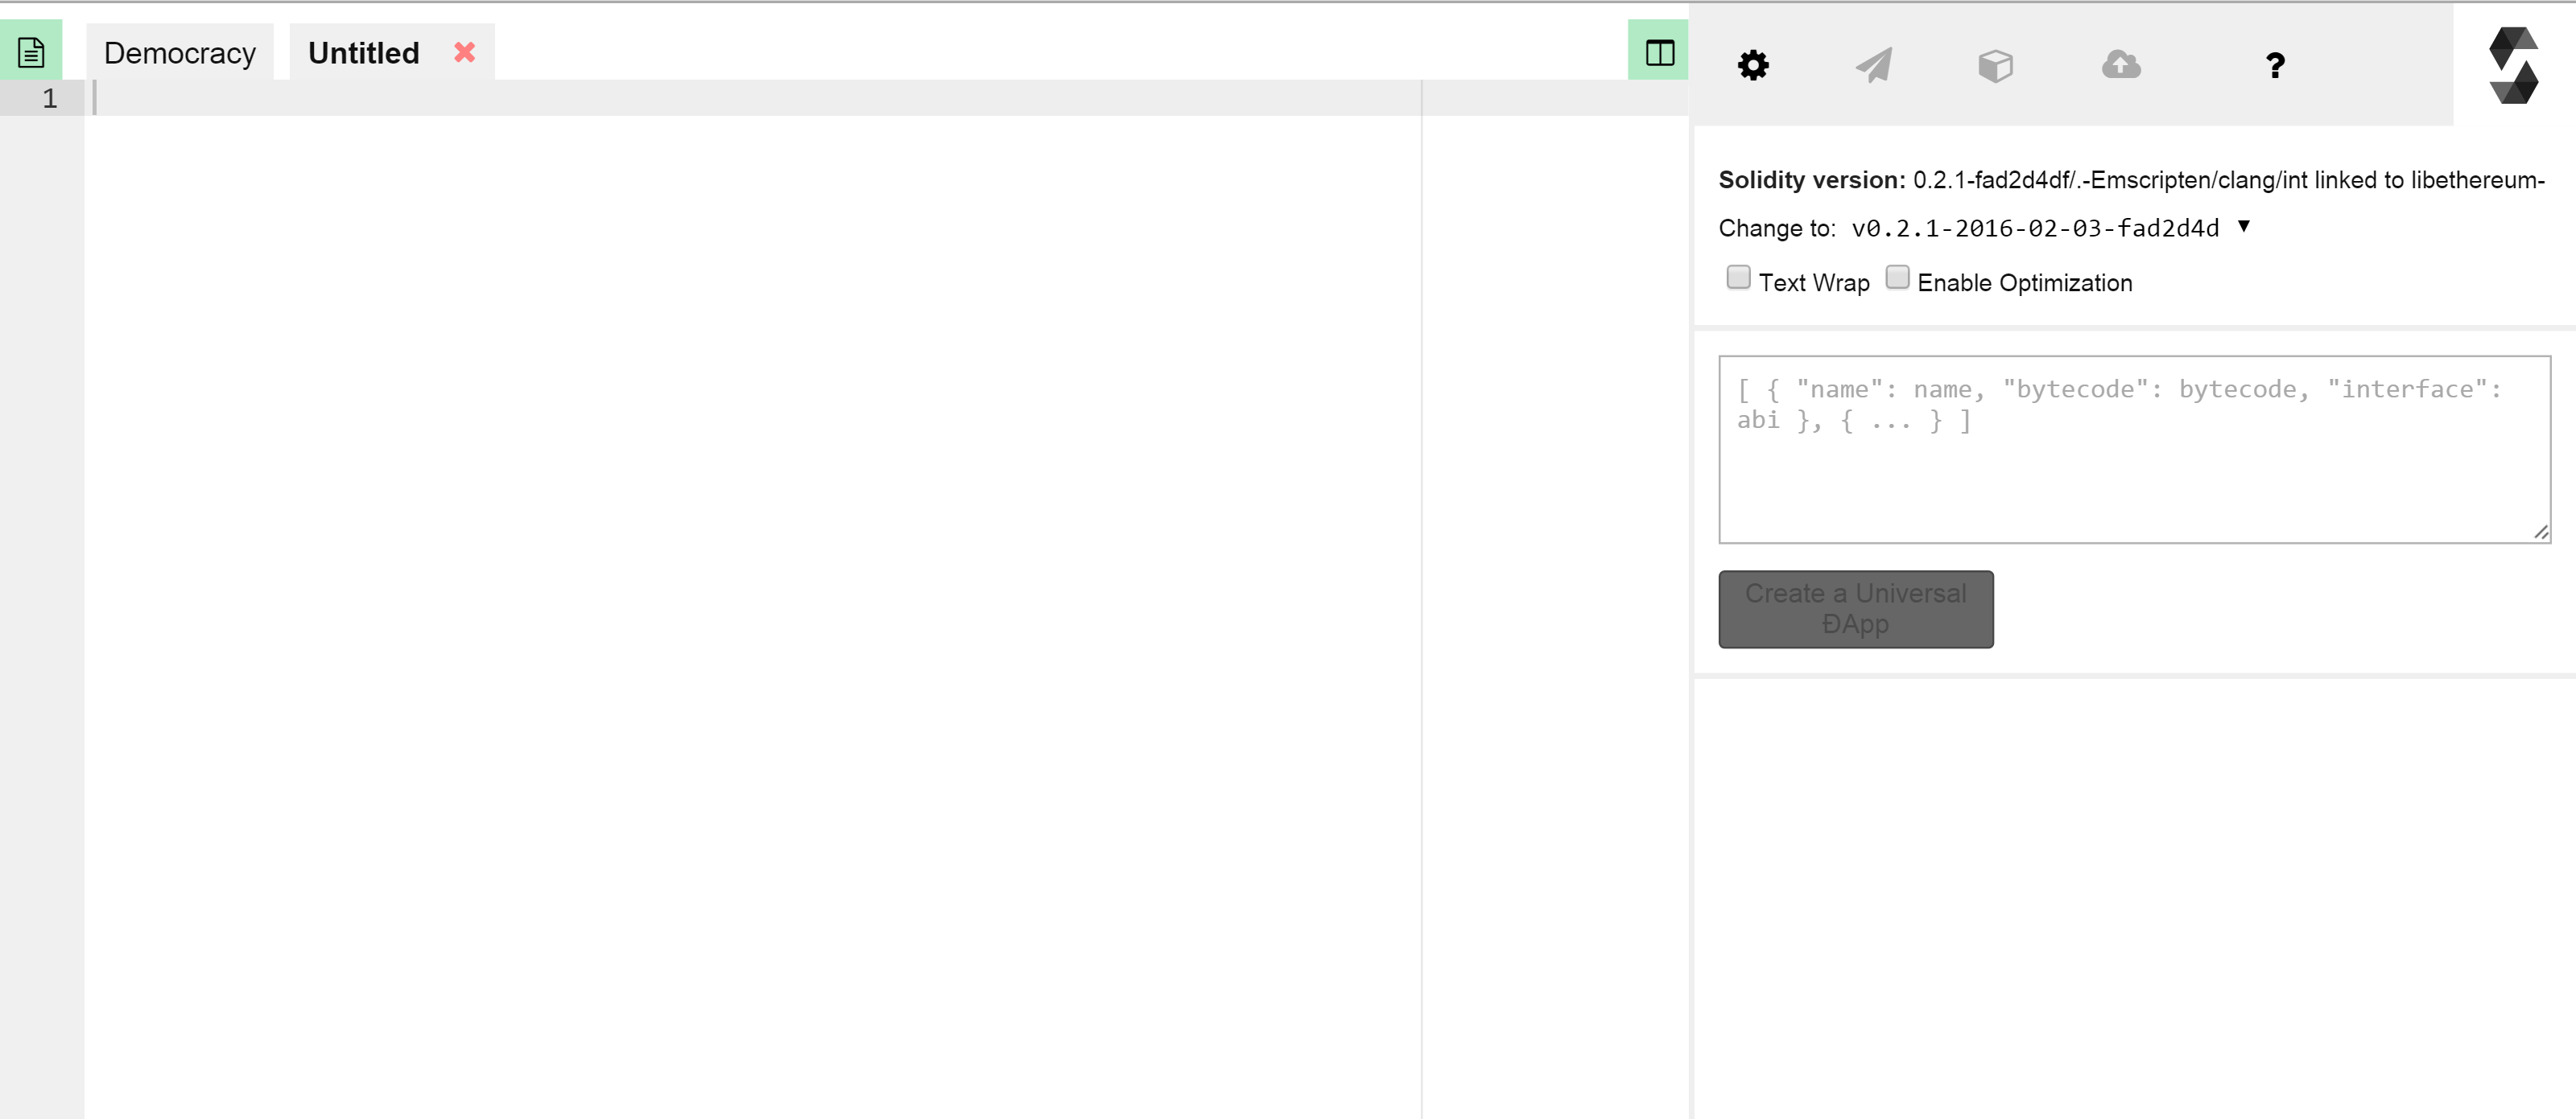
Task: Enable the Text Wrap checkbox
Action: click(1738, 278)
